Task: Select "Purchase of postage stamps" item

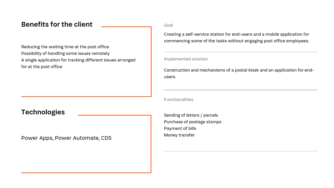Action: point(193,122)
